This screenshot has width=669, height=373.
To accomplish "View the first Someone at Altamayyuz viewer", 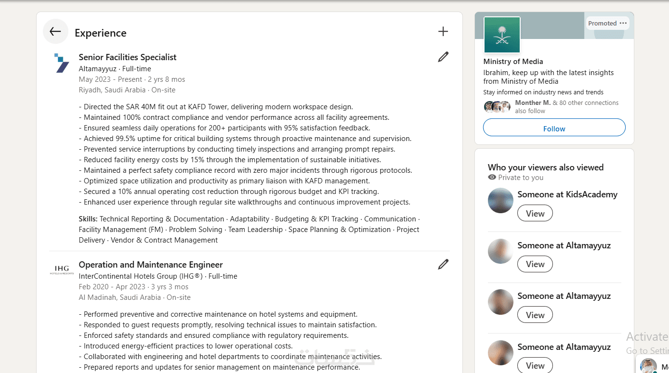I will pos(535,264).
